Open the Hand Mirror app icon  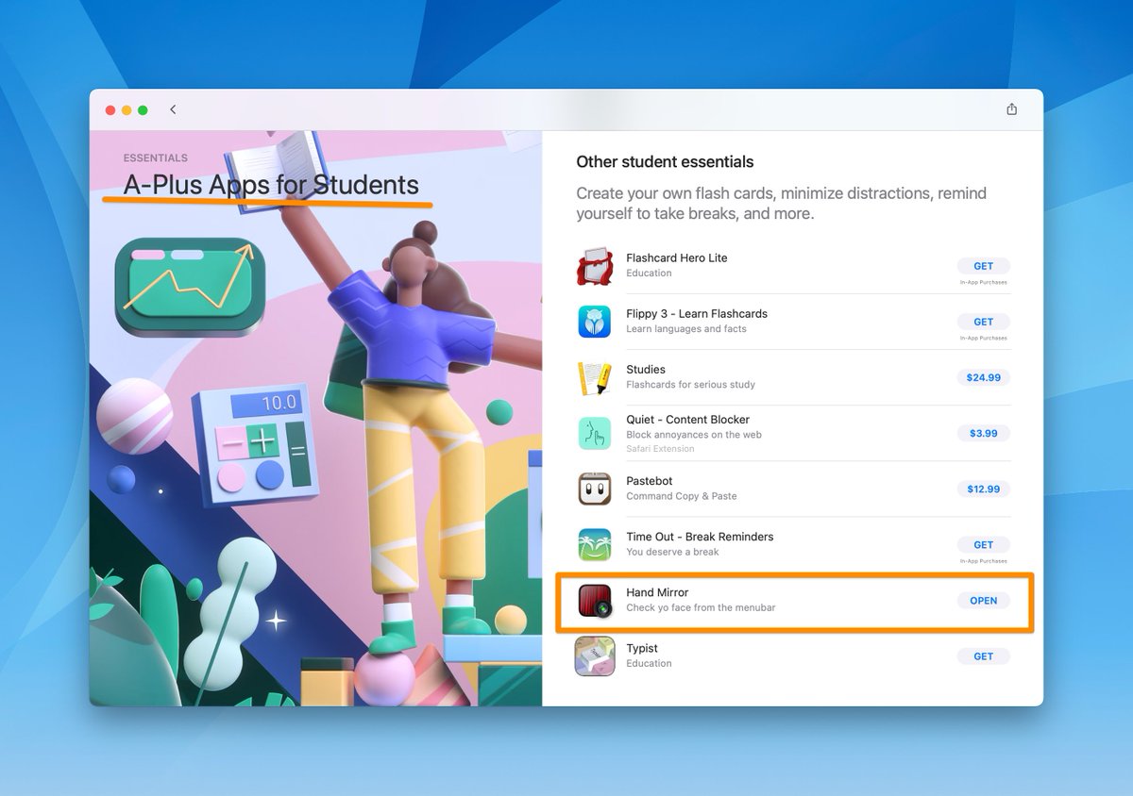(x=595, y=601)
